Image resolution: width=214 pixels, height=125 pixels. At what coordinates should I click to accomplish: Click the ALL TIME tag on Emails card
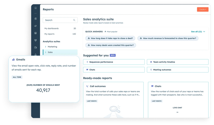17,77
